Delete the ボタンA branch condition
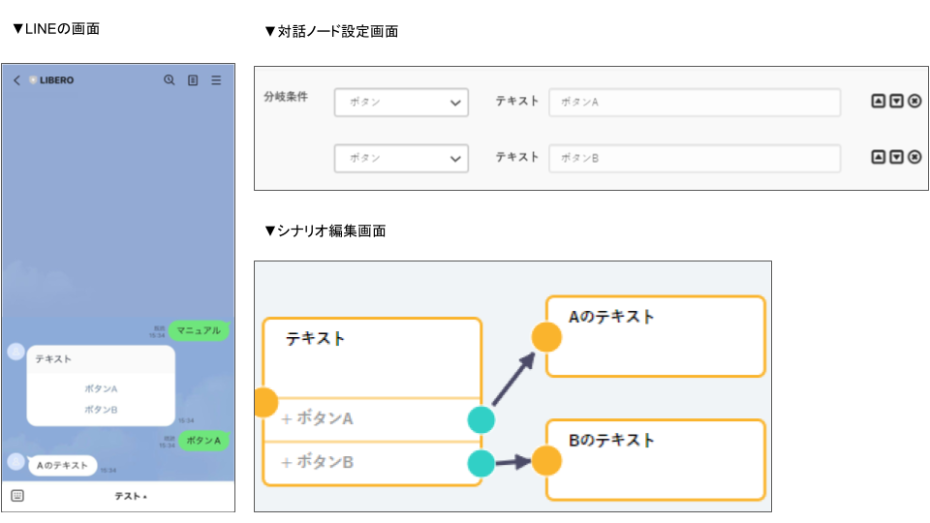 [x=914, y=102]
